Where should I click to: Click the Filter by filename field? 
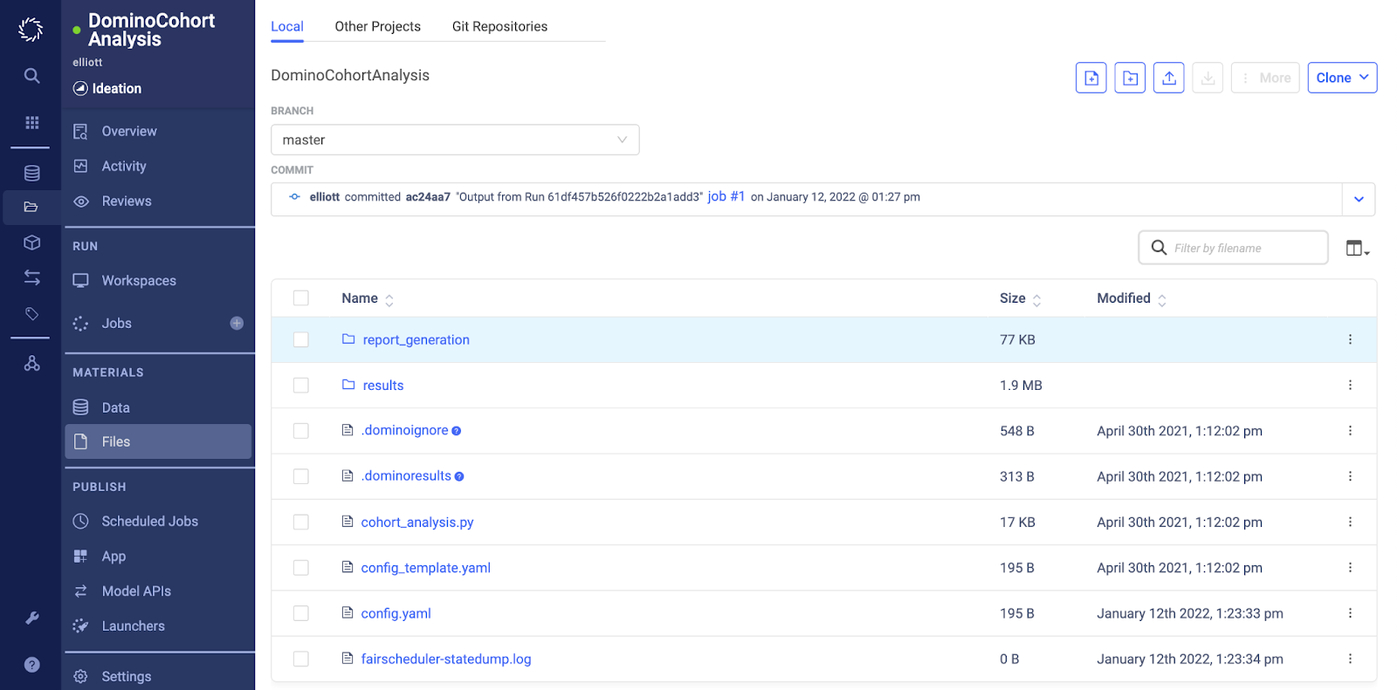coord(1234,248)
